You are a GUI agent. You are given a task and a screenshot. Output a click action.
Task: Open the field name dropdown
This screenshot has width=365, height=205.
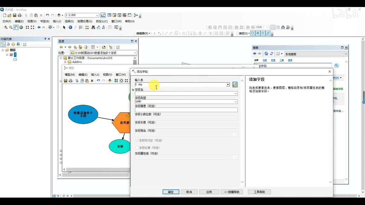(x=235, y=93)
